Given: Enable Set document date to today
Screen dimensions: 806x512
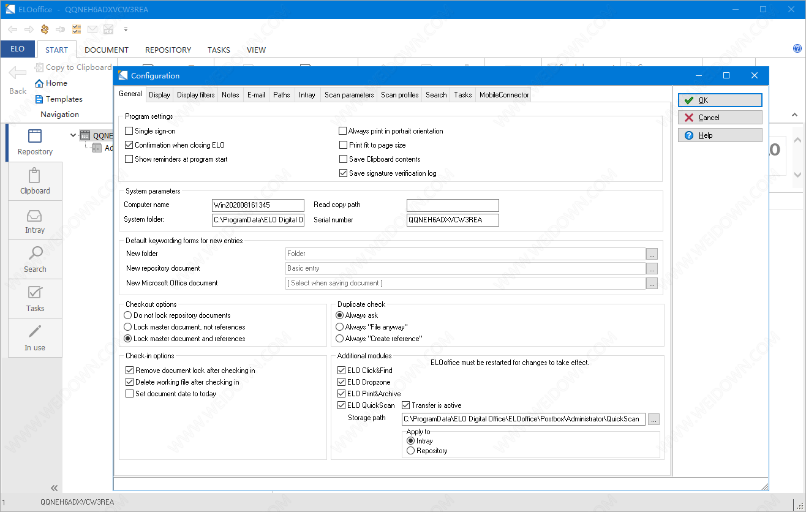Looking at the screenshot, I should (129, 394).
